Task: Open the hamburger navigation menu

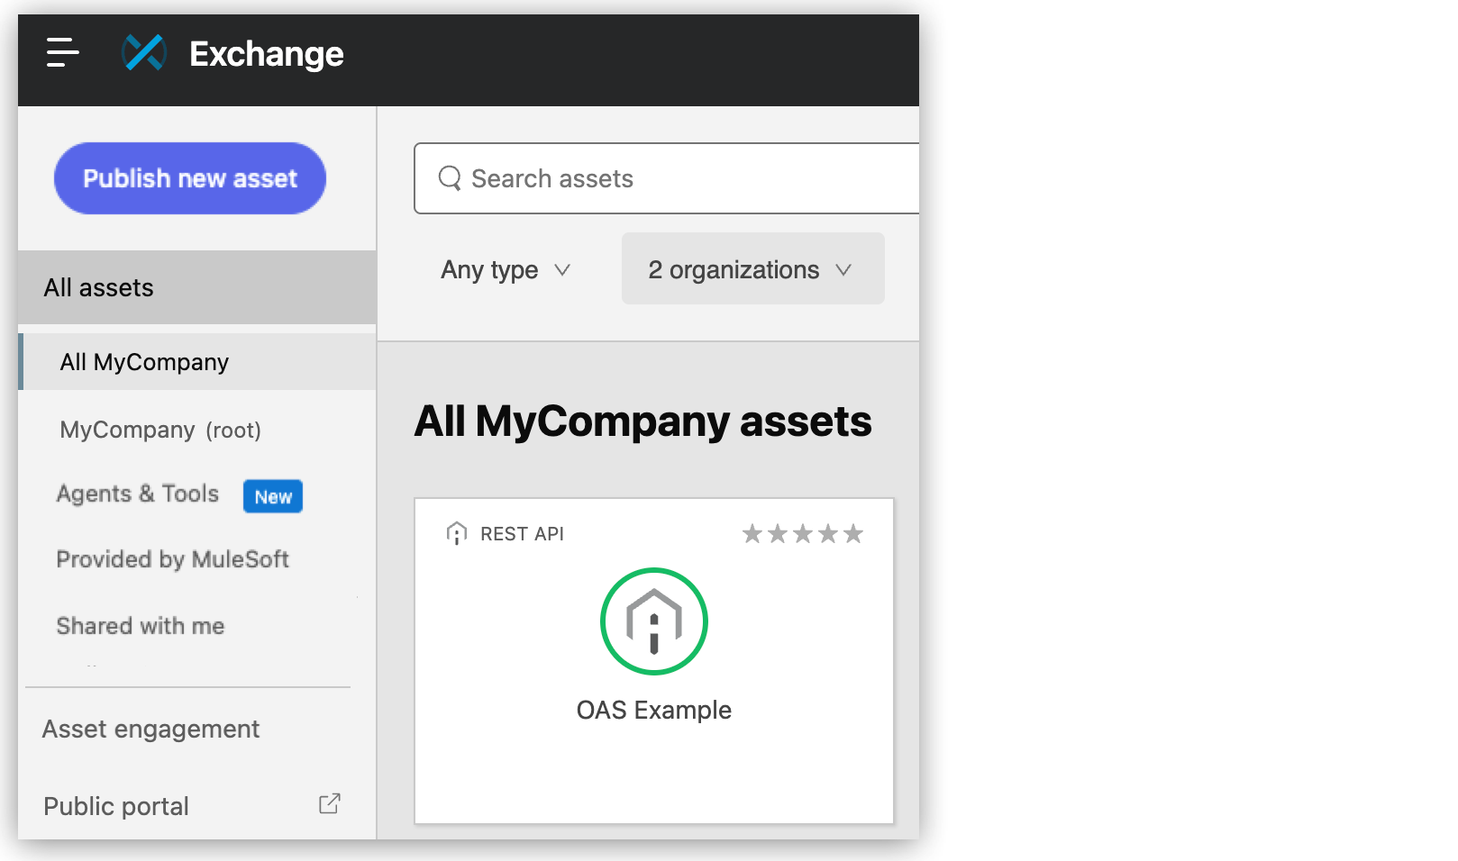Action: click(x=61, y=54)
